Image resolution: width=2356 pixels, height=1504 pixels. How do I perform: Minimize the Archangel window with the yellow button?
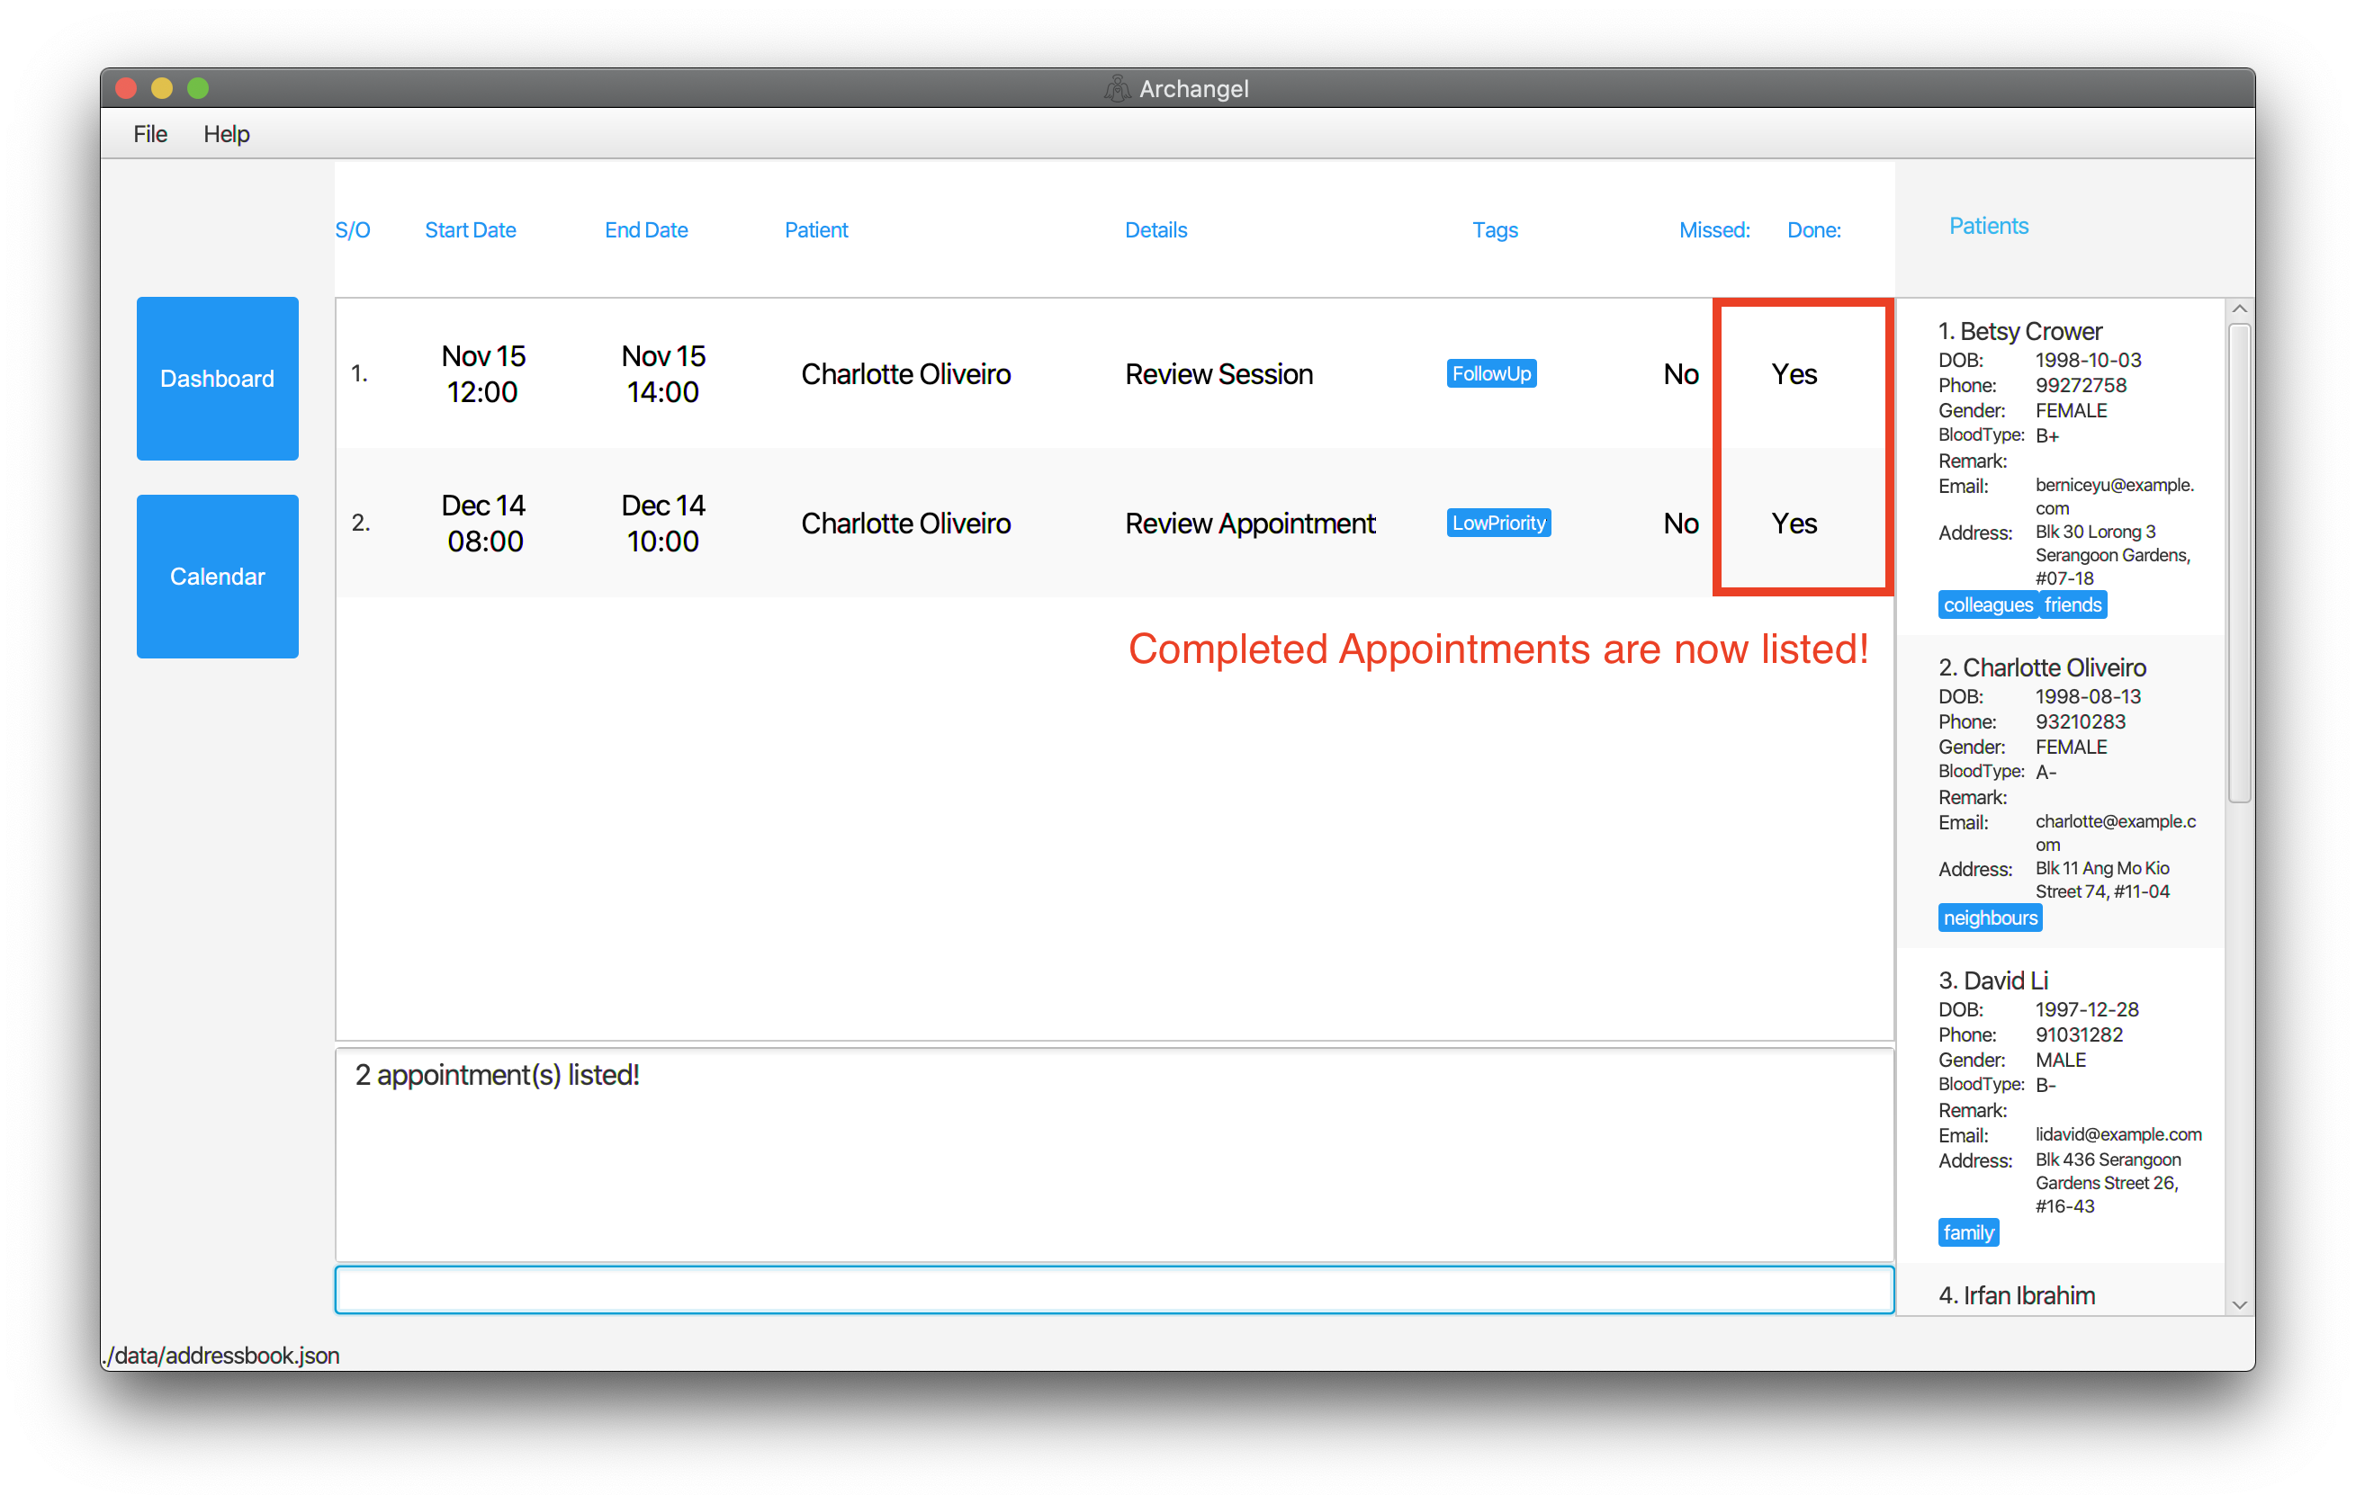162,89
